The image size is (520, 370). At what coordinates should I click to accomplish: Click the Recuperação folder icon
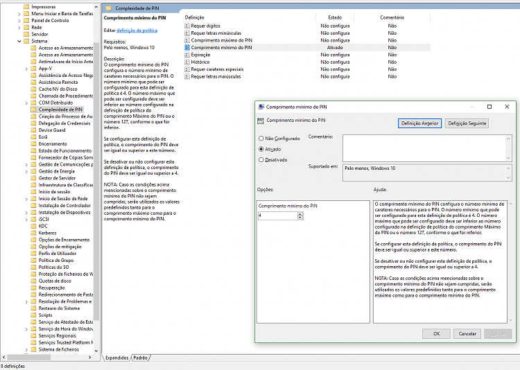click(x=33, y=288)
